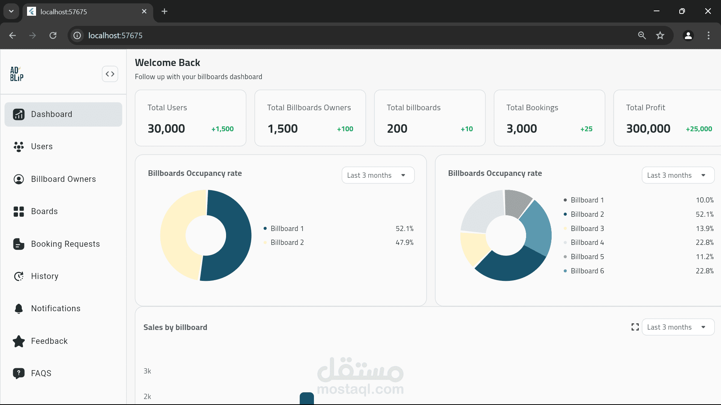Viewport: 721px width, 405px height.
Task: Open the Sales by billboard period dropdown
Action: [x=678, y=327]
